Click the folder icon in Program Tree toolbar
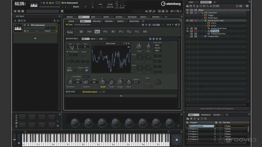The height and width of the screenshot is (147, 262). (187, 6)
